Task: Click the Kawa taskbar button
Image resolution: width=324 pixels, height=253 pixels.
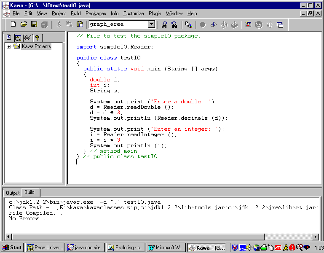Action: click(x=206, y=248)
